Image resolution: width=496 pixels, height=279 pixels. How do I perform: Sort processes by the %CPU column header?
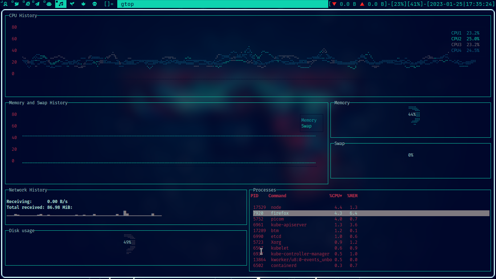336,196
